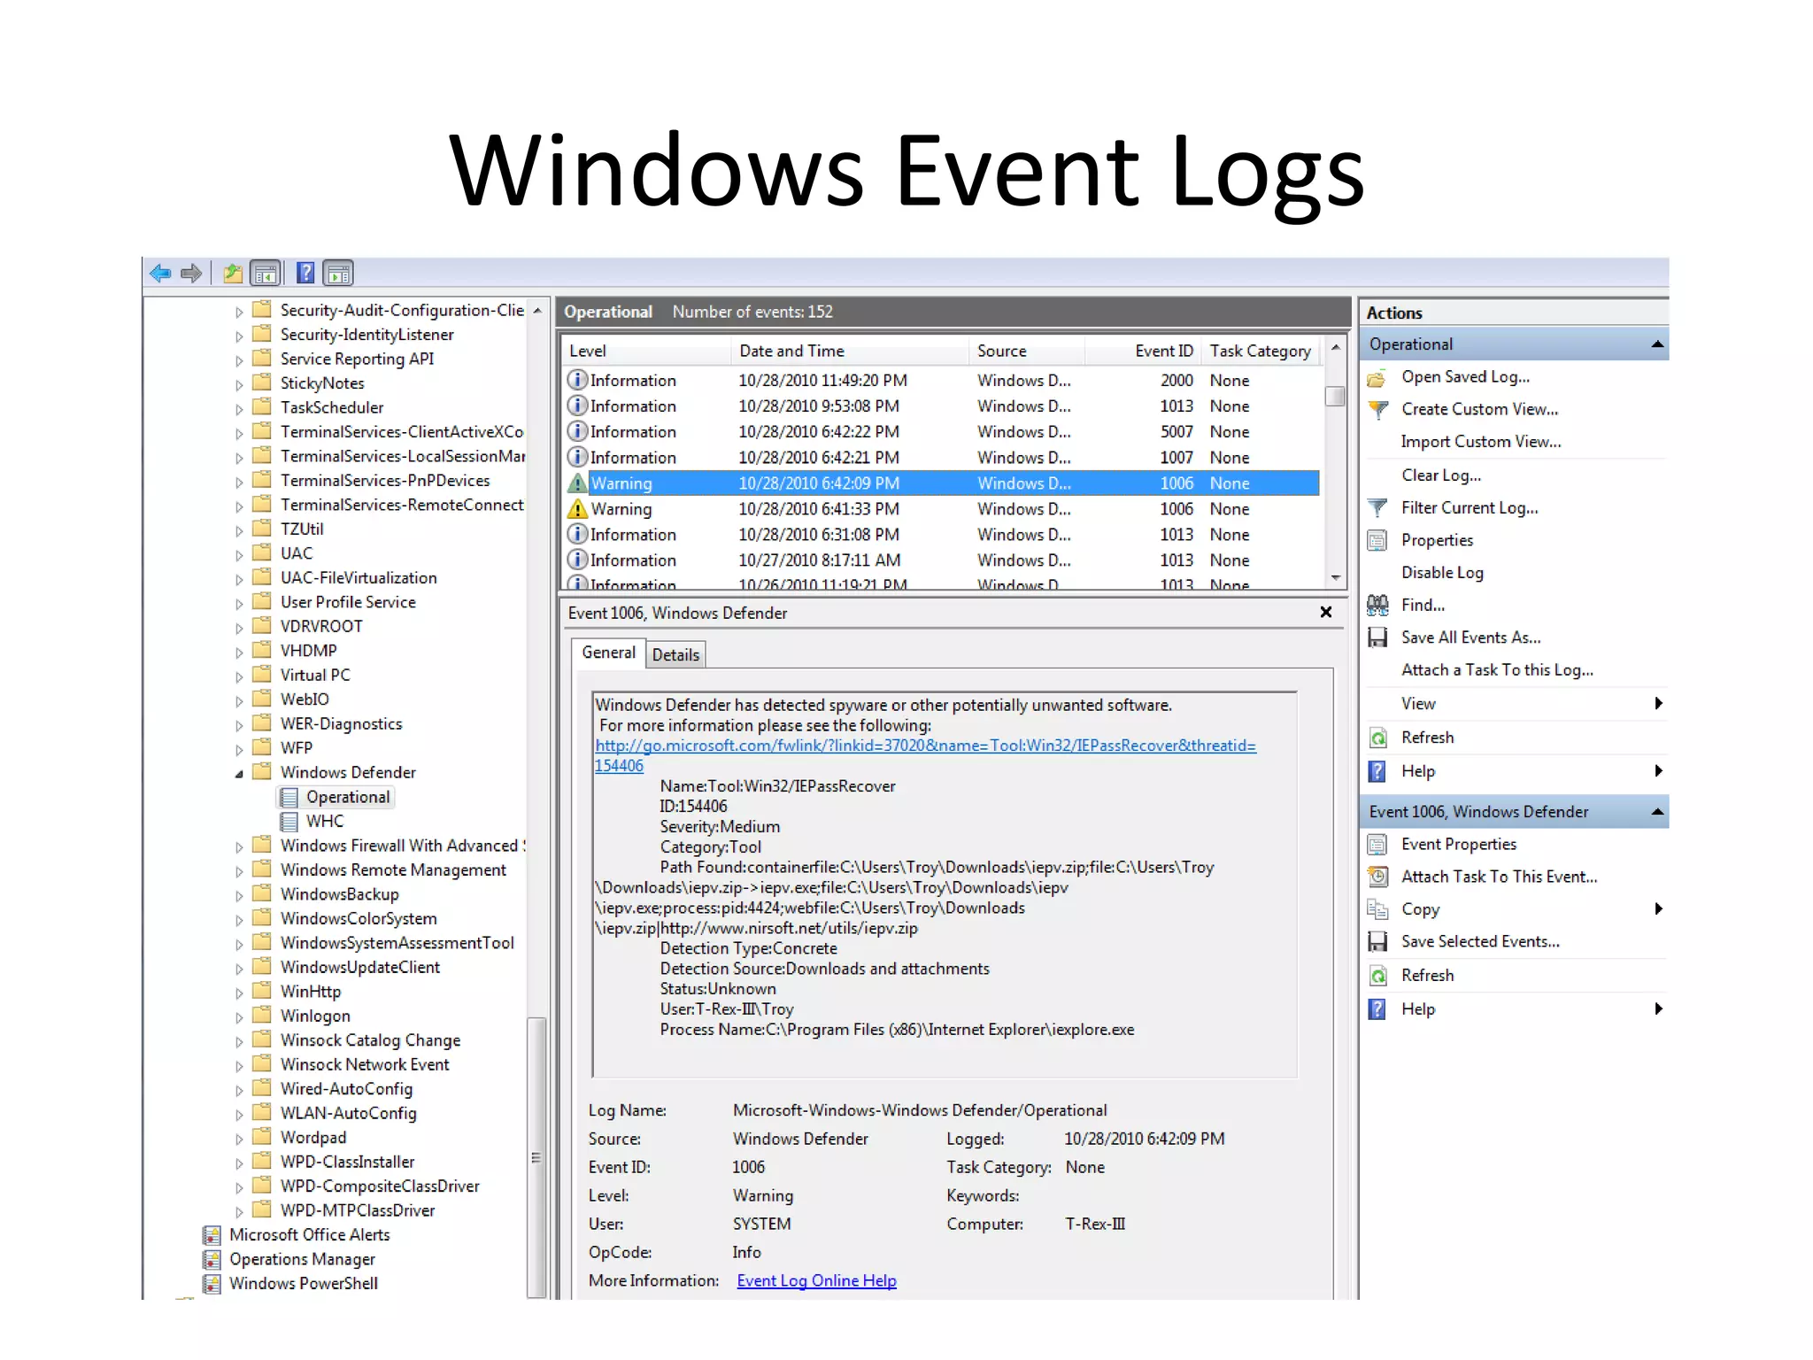
Task: Close the Event 1006 preview pane
Action: click(1326, 613)
